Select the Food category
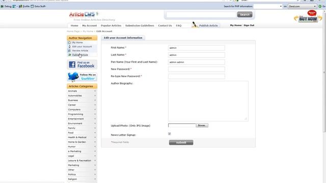The height and width of the screenshot is (183, 326). 71,133
